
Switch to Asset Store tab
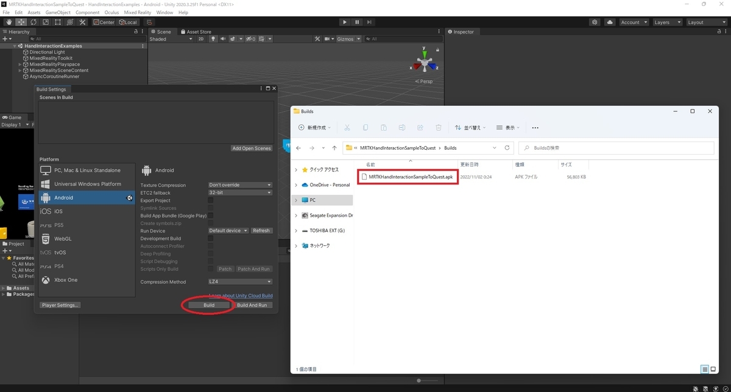[196, 32]
